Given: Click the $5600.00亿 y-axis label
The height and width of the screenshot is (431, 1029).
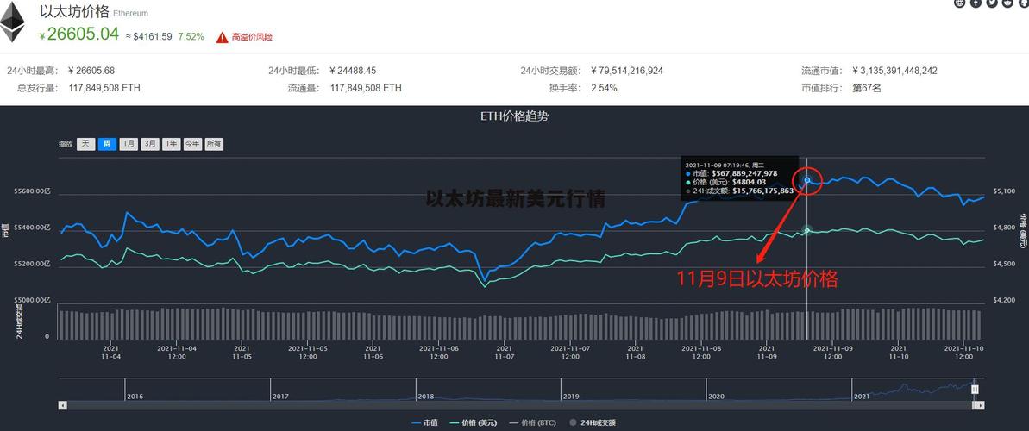Looking at the screenshot, I should coord(32,191).
